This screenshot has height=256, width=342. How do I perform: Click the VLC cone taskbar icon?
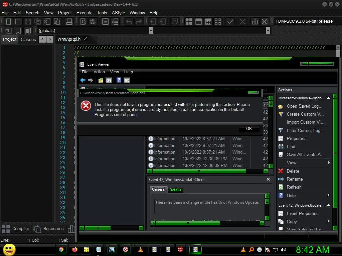pos(141,249)
